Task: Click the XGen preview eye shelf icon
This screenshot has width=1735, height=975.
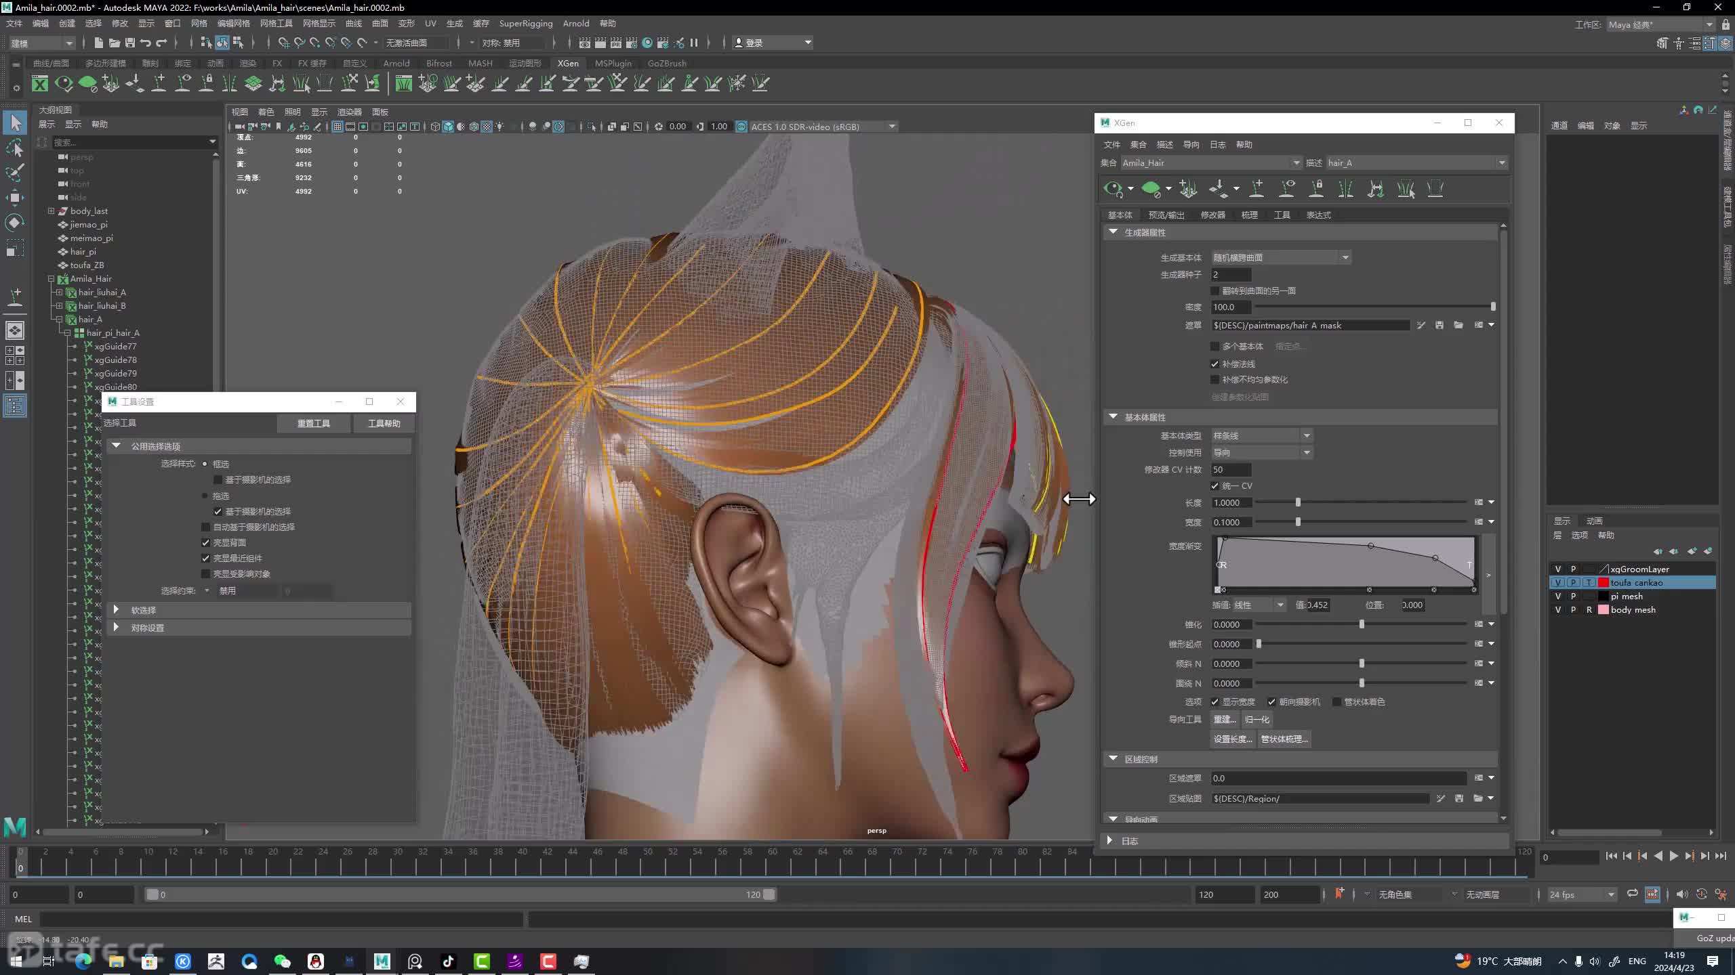Action: tap(64, 84)
